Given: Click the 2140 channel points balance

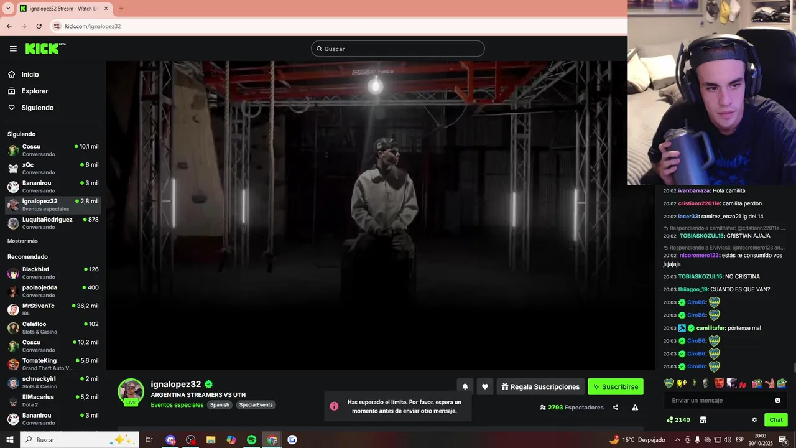Looking at the screenshot, I should tap(678, 420).
